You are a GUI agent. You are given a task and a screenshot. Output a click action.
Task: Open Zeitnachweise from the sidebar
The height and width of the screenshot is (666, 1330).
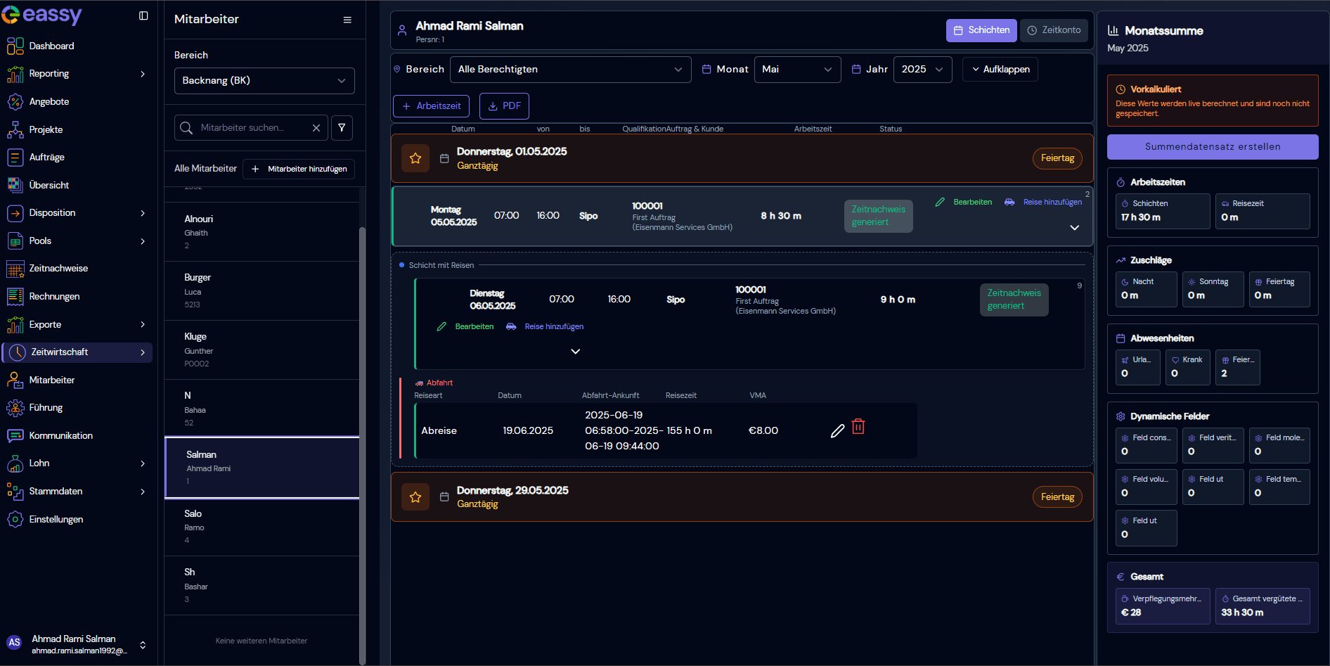58,269
